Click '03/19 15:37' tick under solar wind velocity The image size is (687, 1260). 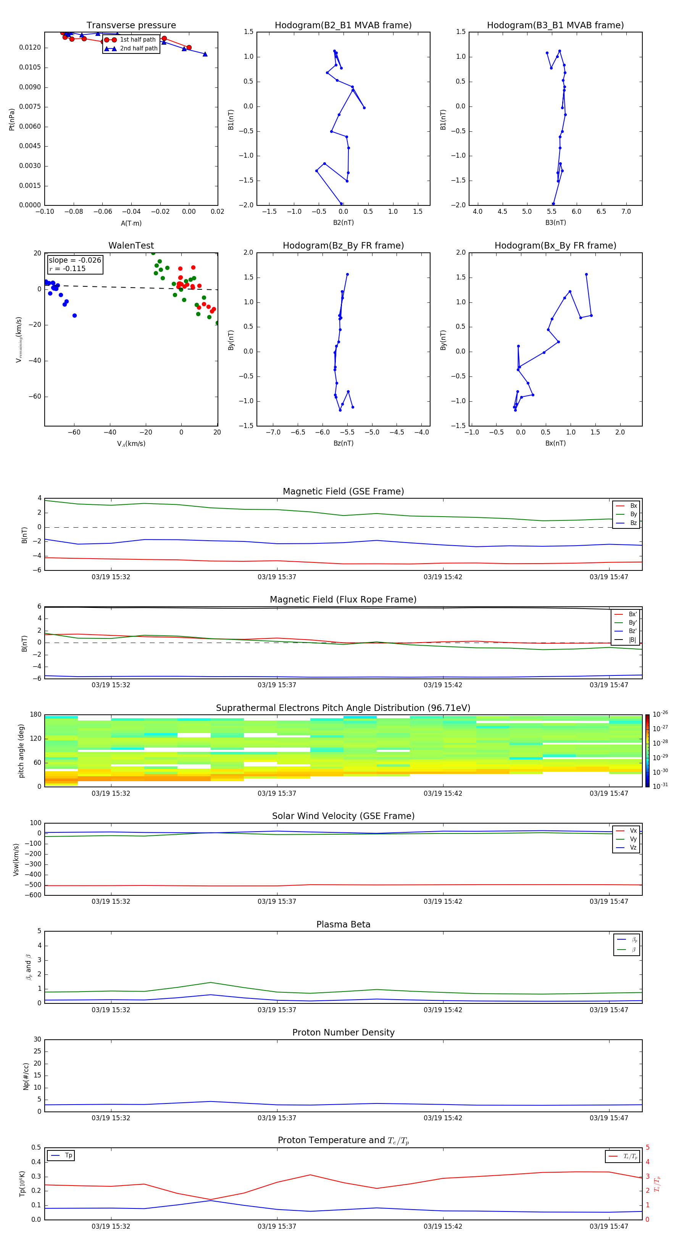(x=277, y=901)
